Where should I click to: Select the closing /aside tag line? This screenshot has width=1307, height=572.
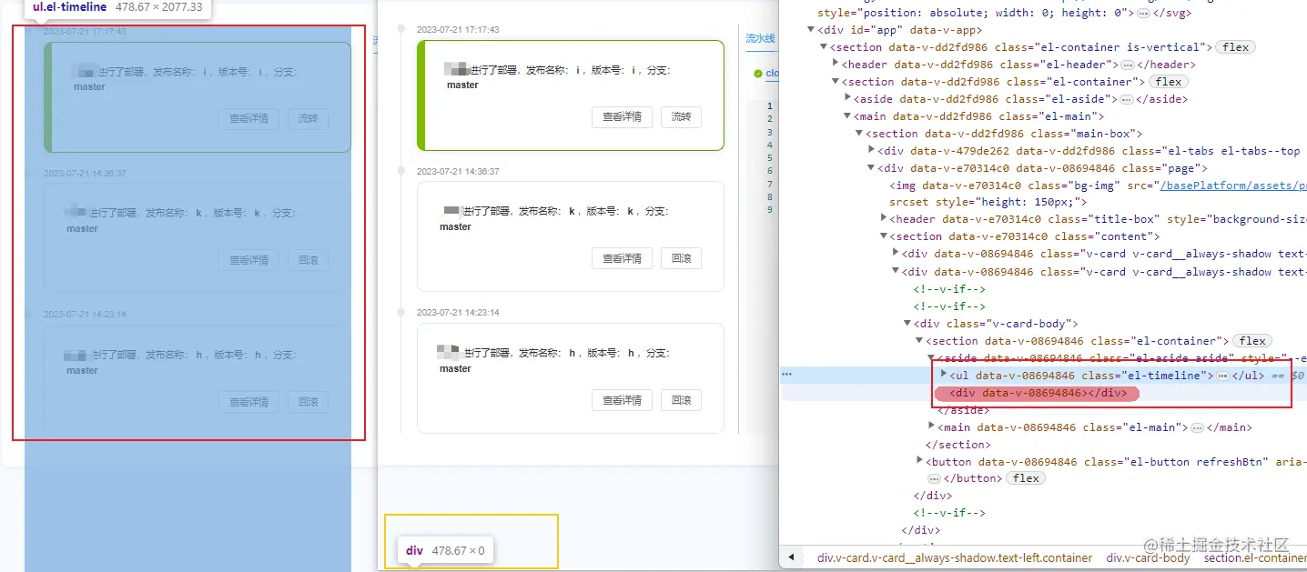963,410
